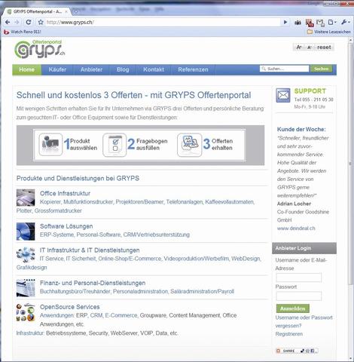Open the Home navigation tab

(27, 69)
